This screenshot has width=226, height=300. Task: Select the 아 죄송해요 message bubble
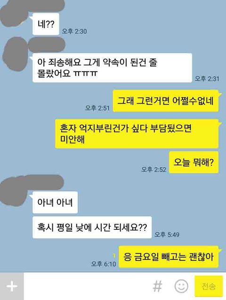112,68
